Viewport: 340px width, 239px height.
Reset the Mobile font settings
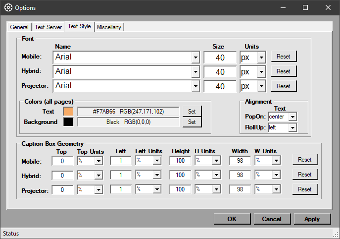coord(284,57)
